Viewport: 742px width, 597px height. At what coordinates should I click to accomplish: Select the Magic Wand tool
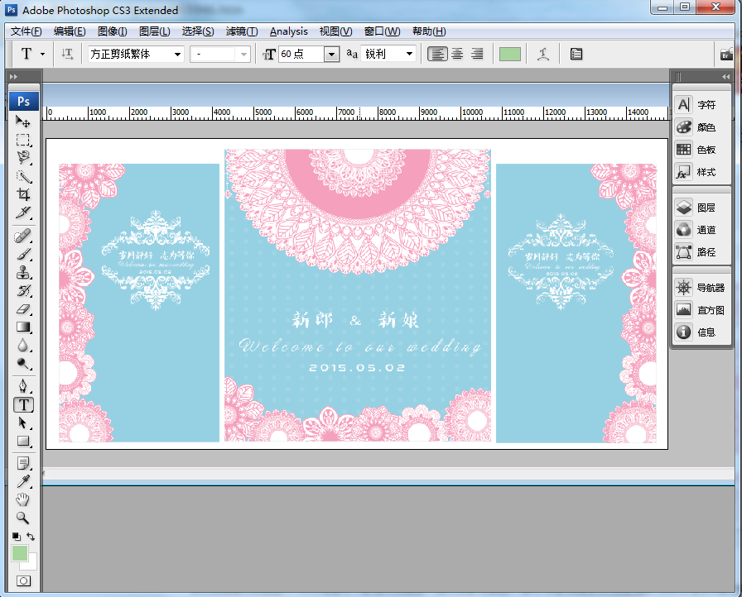[22, 176]
